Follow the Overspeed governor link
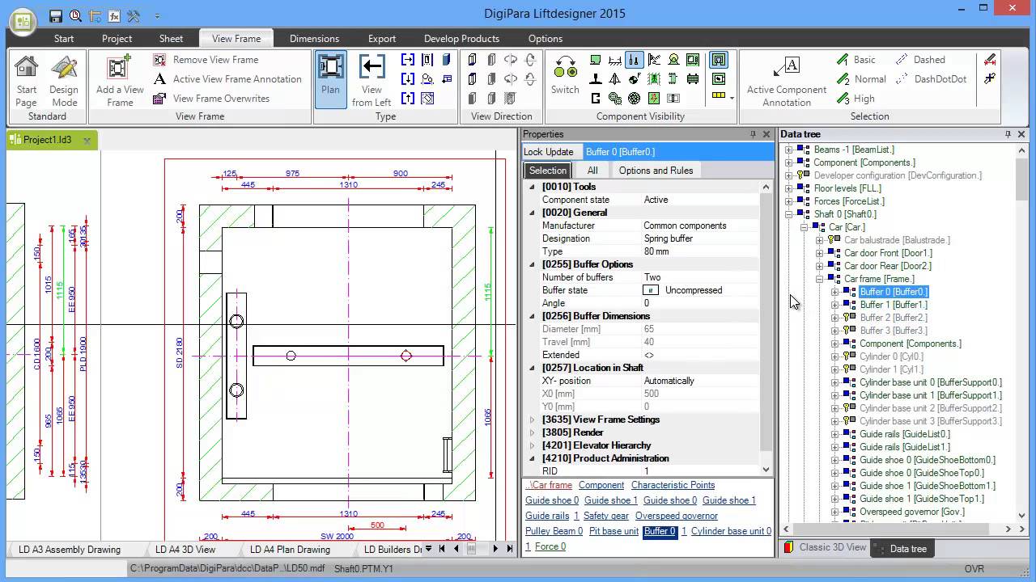This screenshot has height=582, width=1036. (x=677, y=516)
